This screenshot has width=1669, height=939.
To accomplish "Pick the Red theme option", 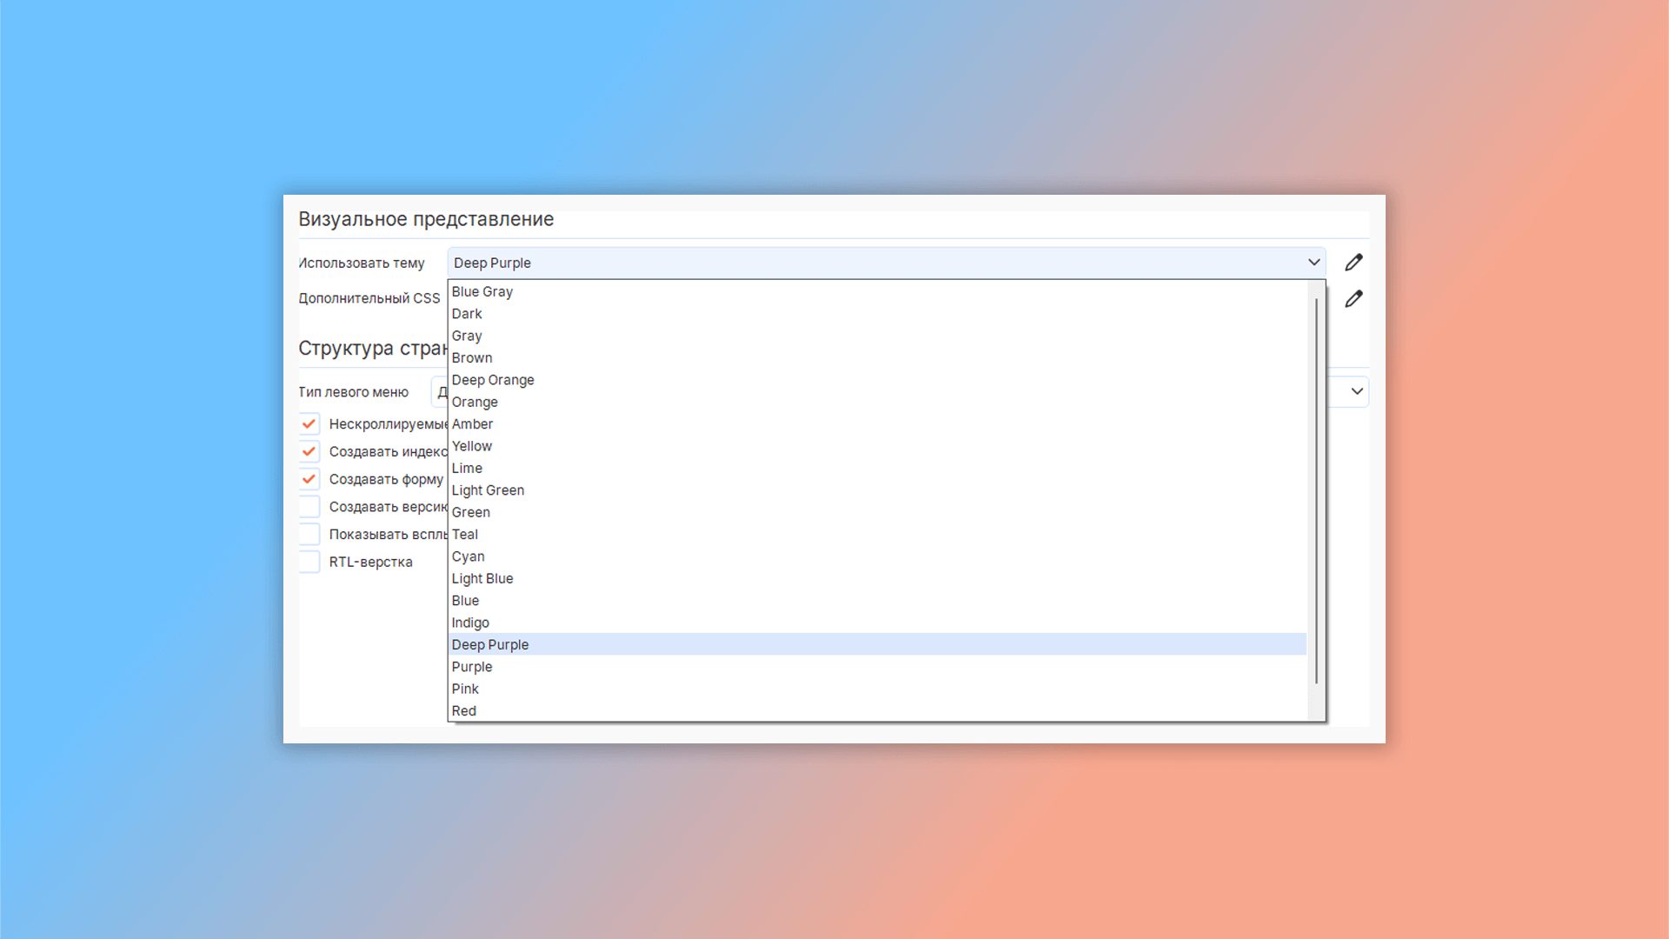I will click(464, 711).
